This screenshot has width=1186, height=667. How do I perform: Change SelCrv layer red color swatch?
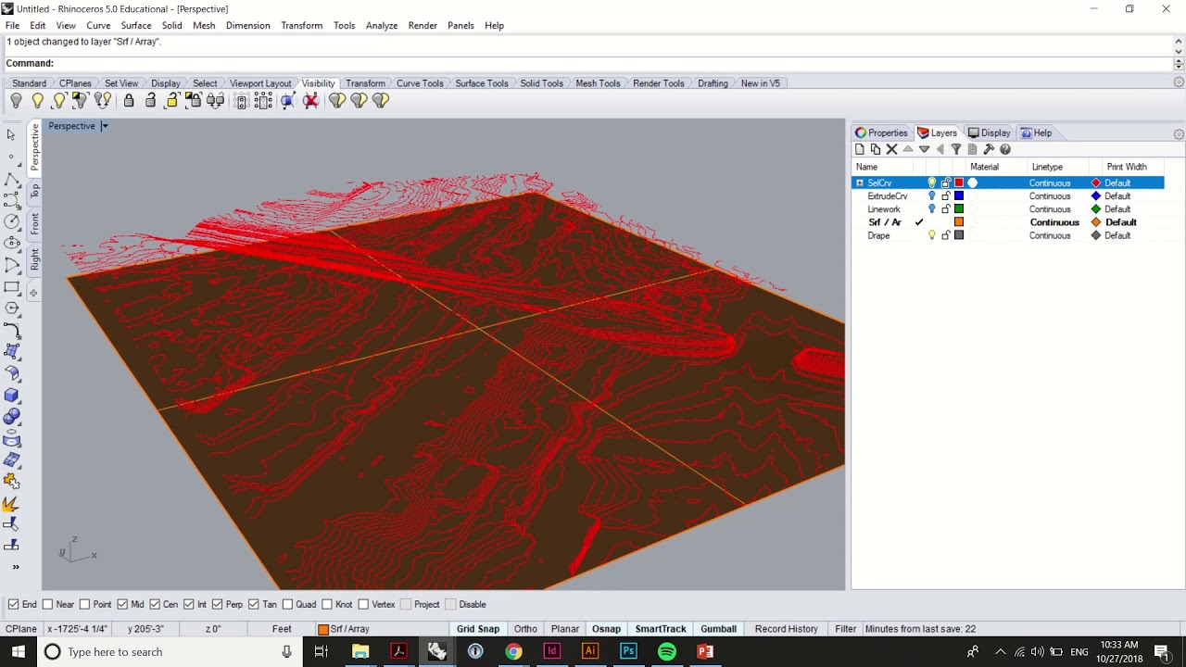(x=959, y=183)
